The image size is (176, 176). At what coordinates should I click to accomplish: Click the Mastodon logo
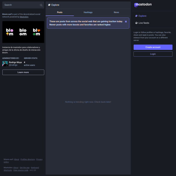tap(143, 5)
